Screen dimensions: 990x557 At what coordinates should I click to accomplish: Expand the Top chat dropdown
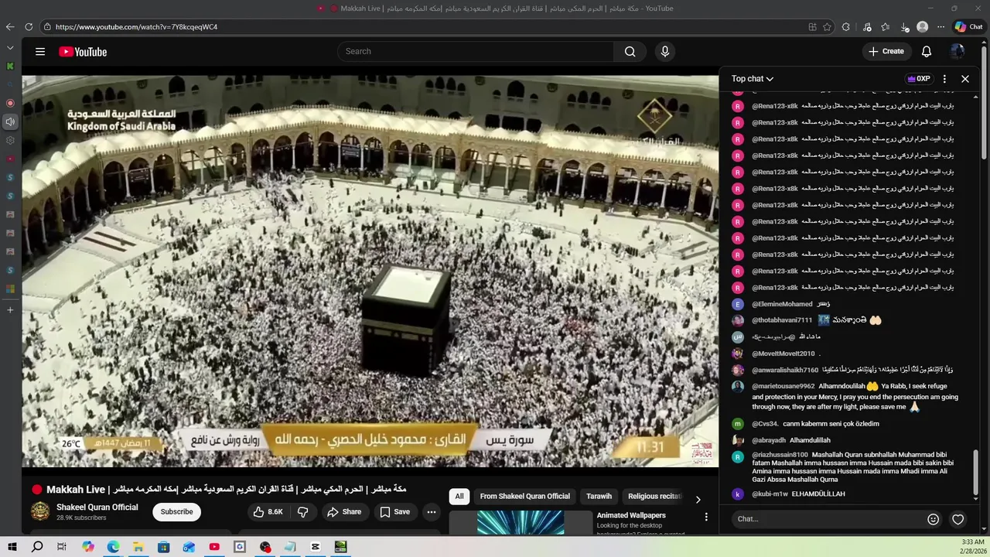753,79
